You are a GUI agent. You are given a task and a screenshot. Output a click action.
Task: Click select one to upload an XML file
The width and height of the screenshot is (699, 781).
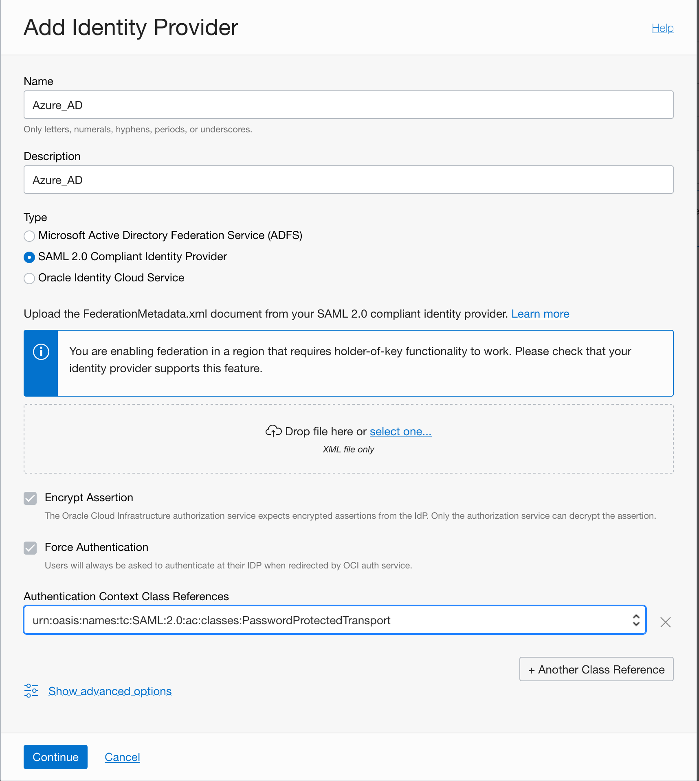[400, 431]
